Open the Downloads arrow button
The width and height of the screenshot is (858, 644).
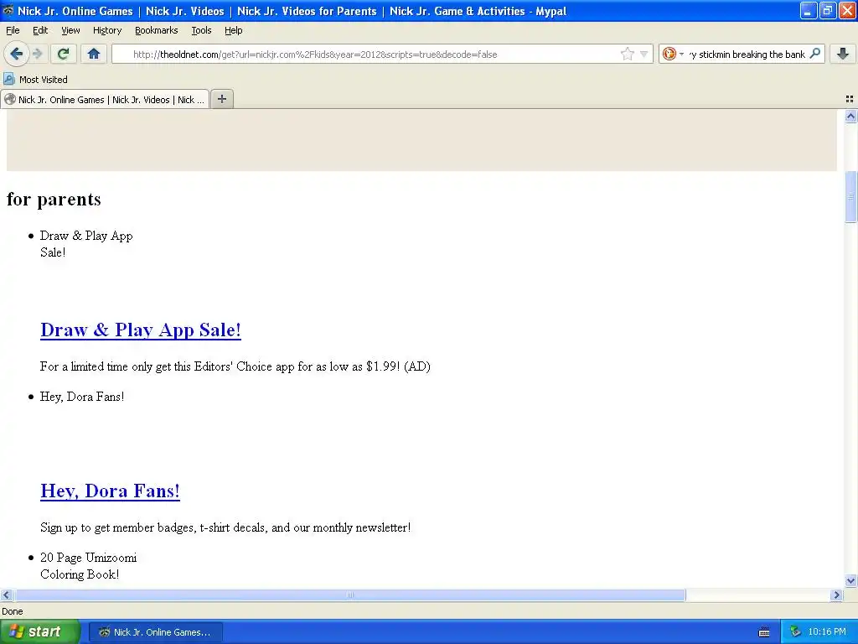(843, 54)
